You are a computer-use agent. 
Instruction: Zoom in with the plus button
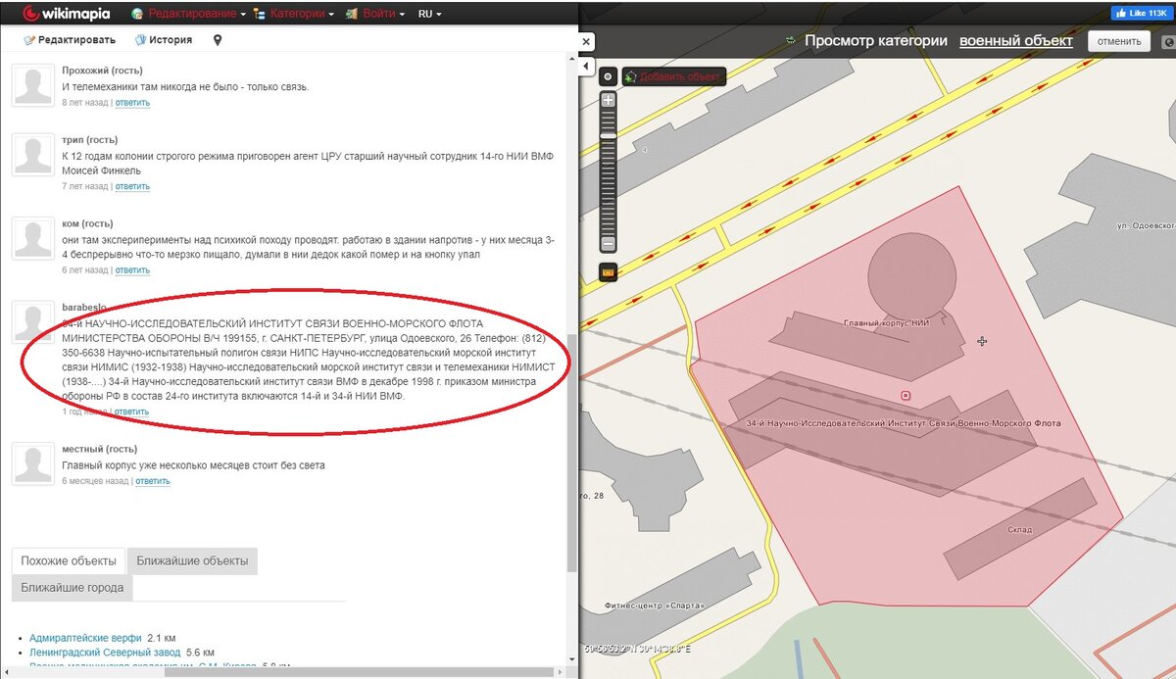608,100
